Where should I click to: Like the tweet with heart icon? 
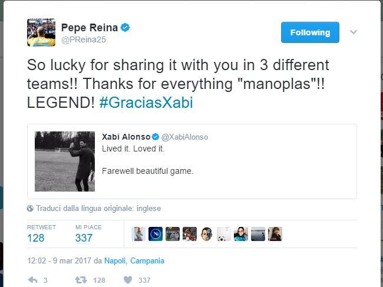pyautogui.click(x=127, y=280)
